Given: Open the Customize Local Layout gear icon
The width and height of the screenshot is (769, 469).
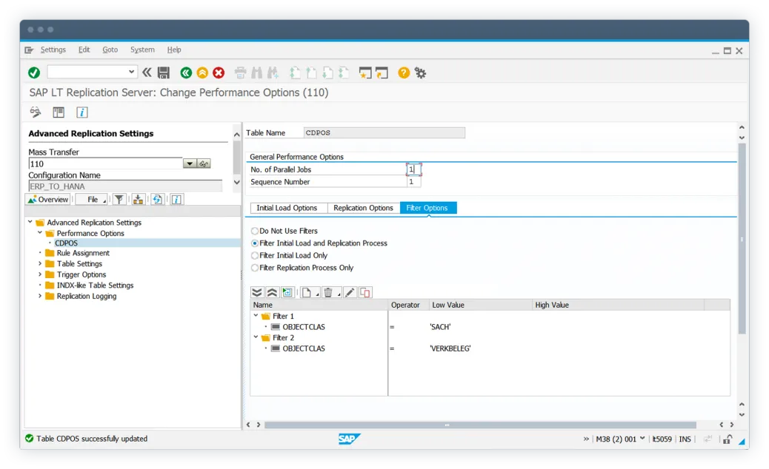Looking at the screenshot, I should 420,72.
